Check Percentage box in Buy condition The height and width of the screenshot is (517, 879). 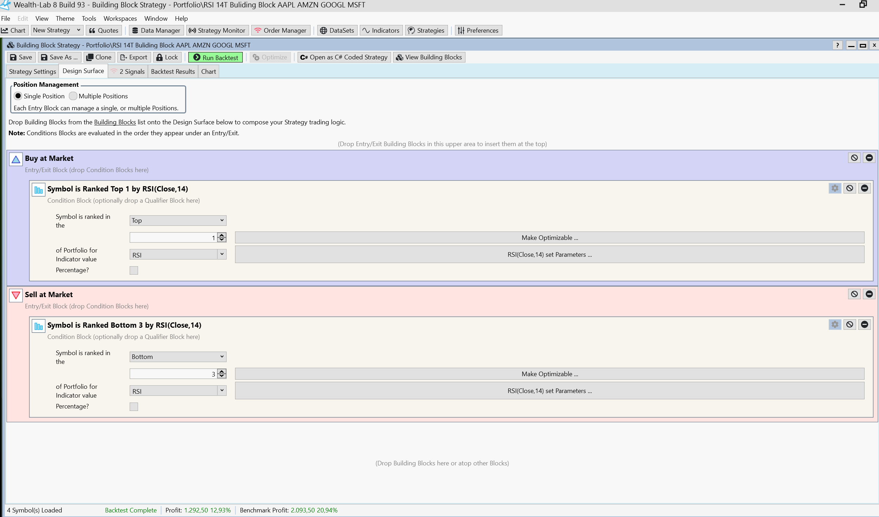(134, 270)
